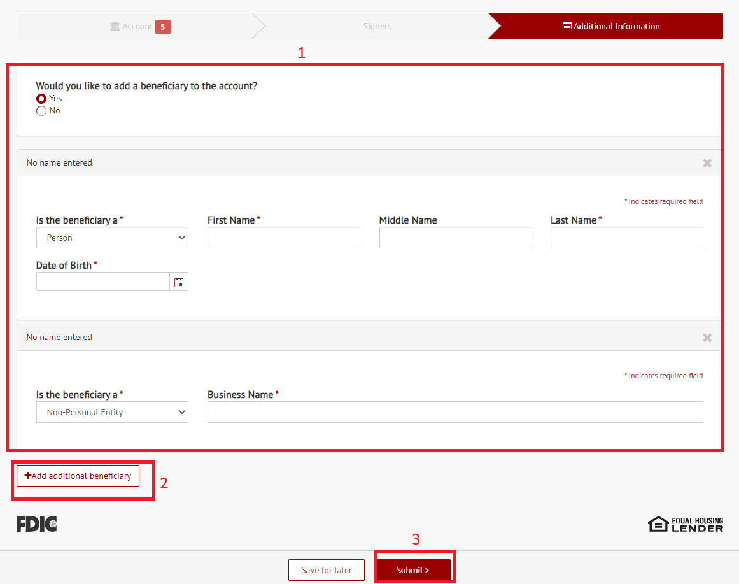This screenshot has height=584, width=739.
Task: Open the Date of Birth calendar picker
Action: 179,282
